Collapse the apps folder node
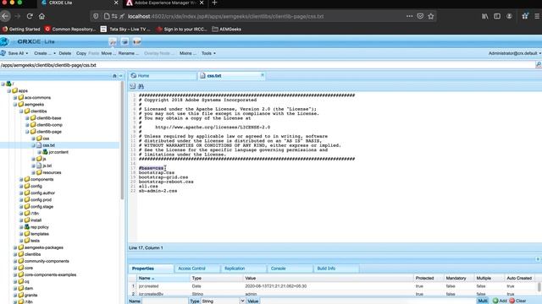The image size is (542, 304). 9,90
